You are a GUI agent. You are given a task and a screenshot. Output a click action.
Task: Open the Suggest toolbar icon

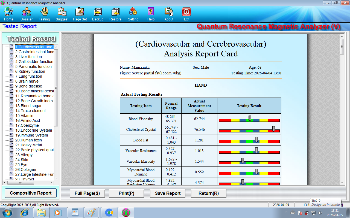point(62,12)
